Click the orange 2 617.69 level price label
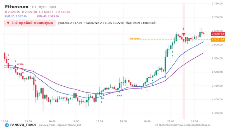This screenshot has height=129, width=230. click(x=218, y=39)
